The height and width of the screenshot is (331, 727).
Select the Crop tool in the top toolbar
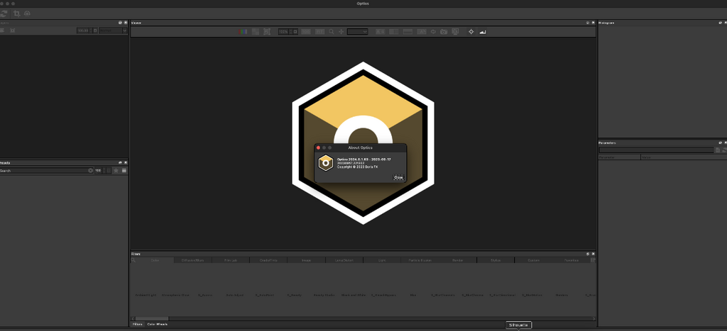17,13
